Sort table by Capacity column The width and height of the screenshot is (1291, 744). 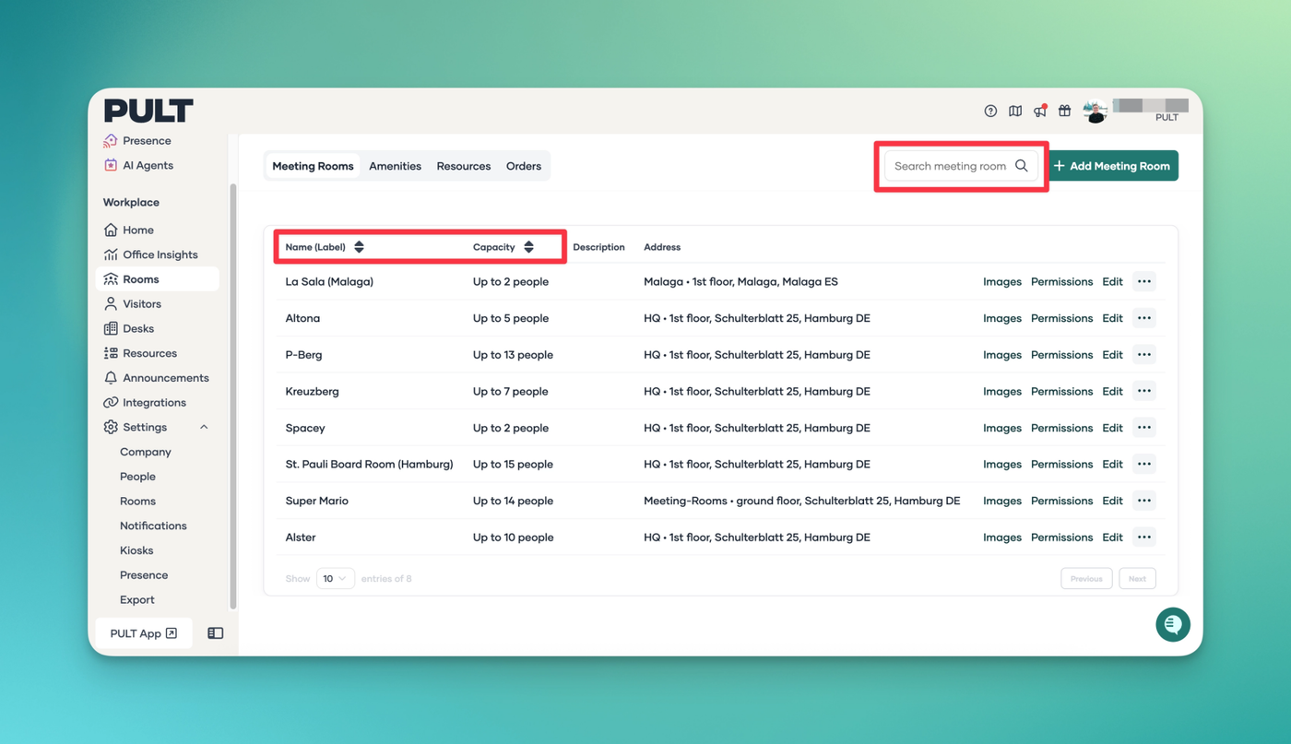click(x=528, y=247)
